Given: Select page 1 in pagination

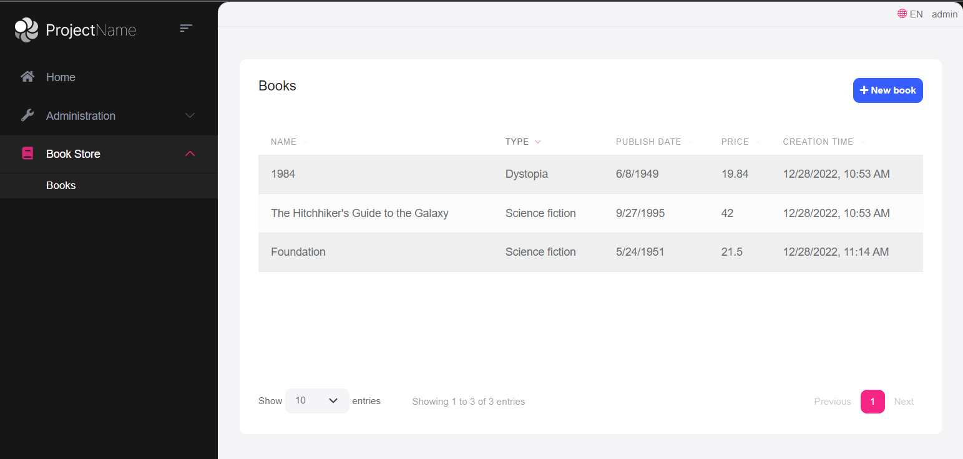Looking at the screenshot, I should tap(872, 401).
